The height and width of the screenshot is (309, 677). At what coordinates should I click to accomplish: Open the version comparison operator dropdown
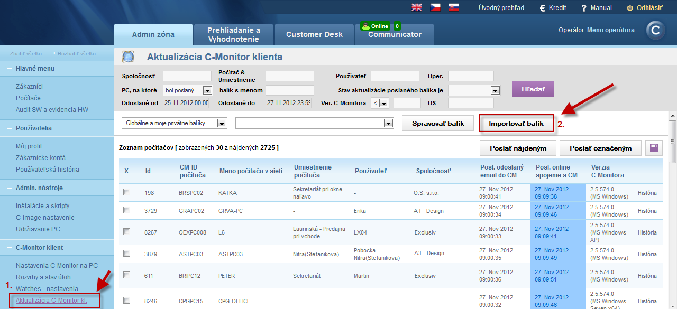tap(380, 103)
